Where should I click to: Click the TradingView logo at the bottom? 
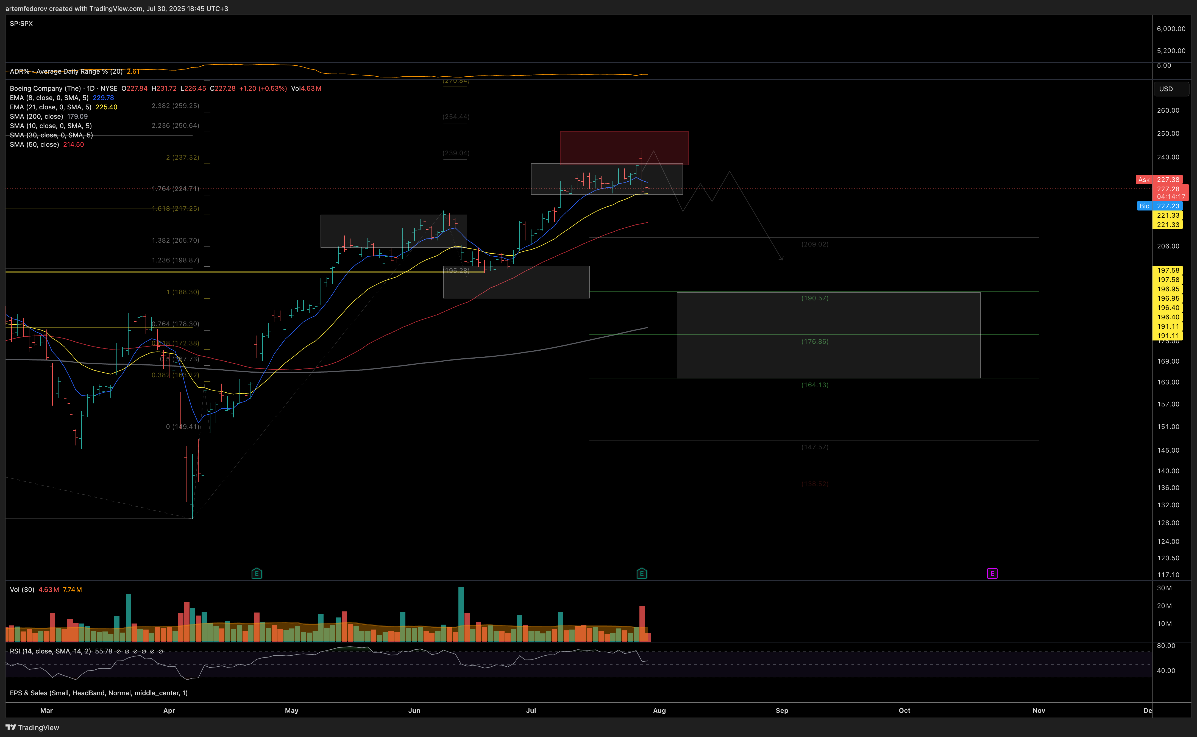coord(32,727)
